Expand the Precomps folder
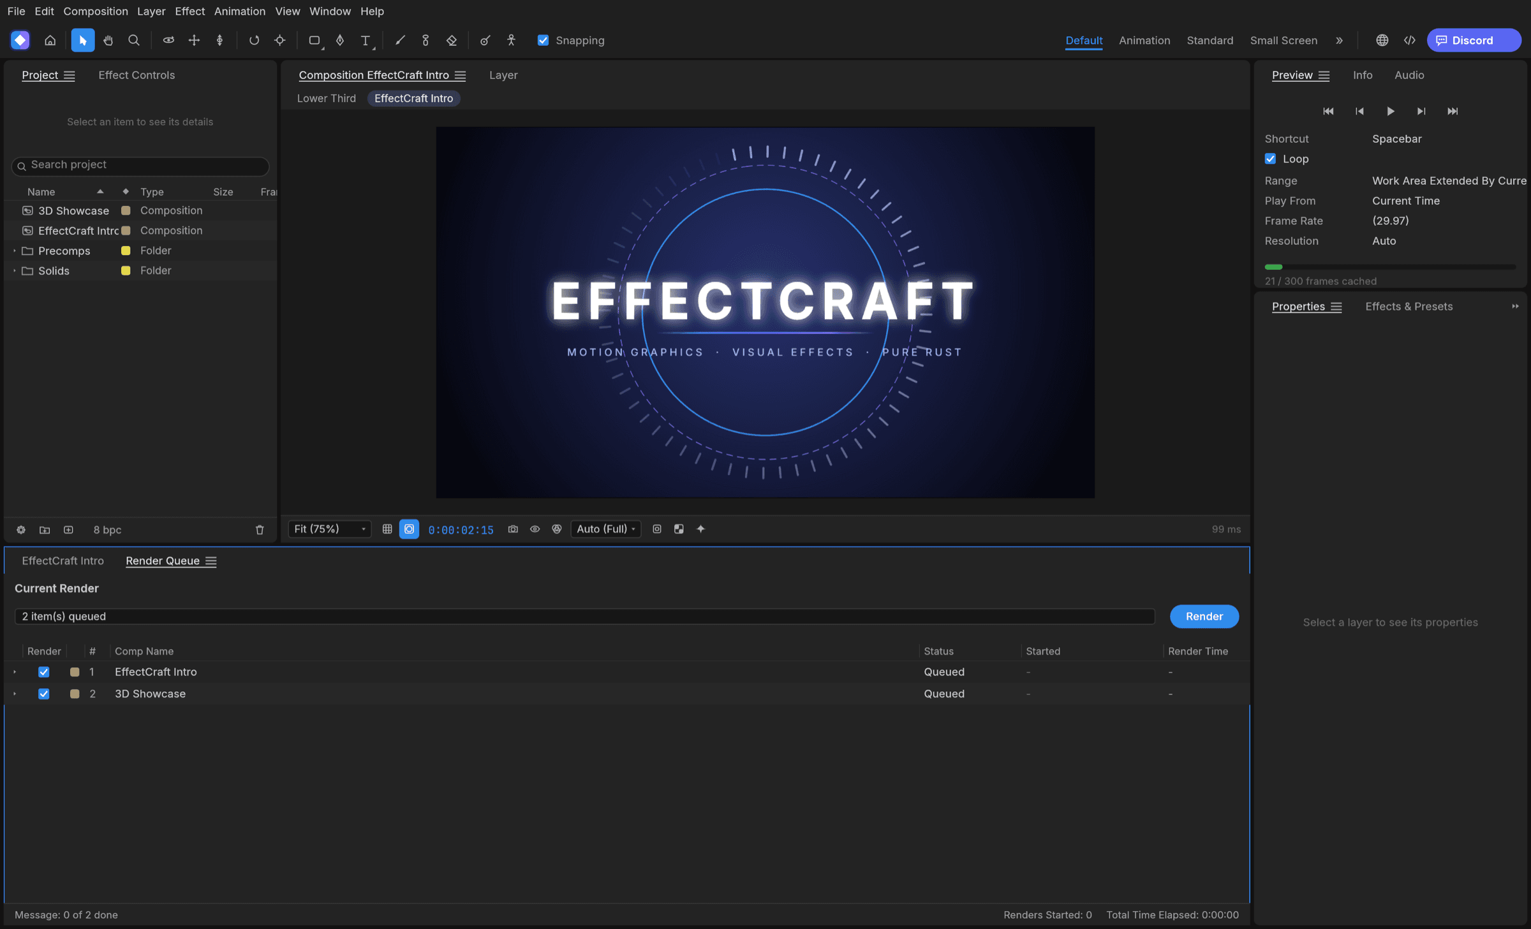1531x929 pixels. point(14,251)
